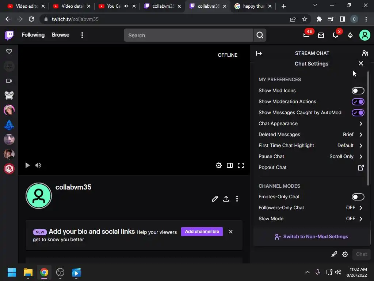Image resolution: width=374 pixels, height=281 pixels.
Task: Click Switch to Non-Mod Settings
Action: pos(312,237)
